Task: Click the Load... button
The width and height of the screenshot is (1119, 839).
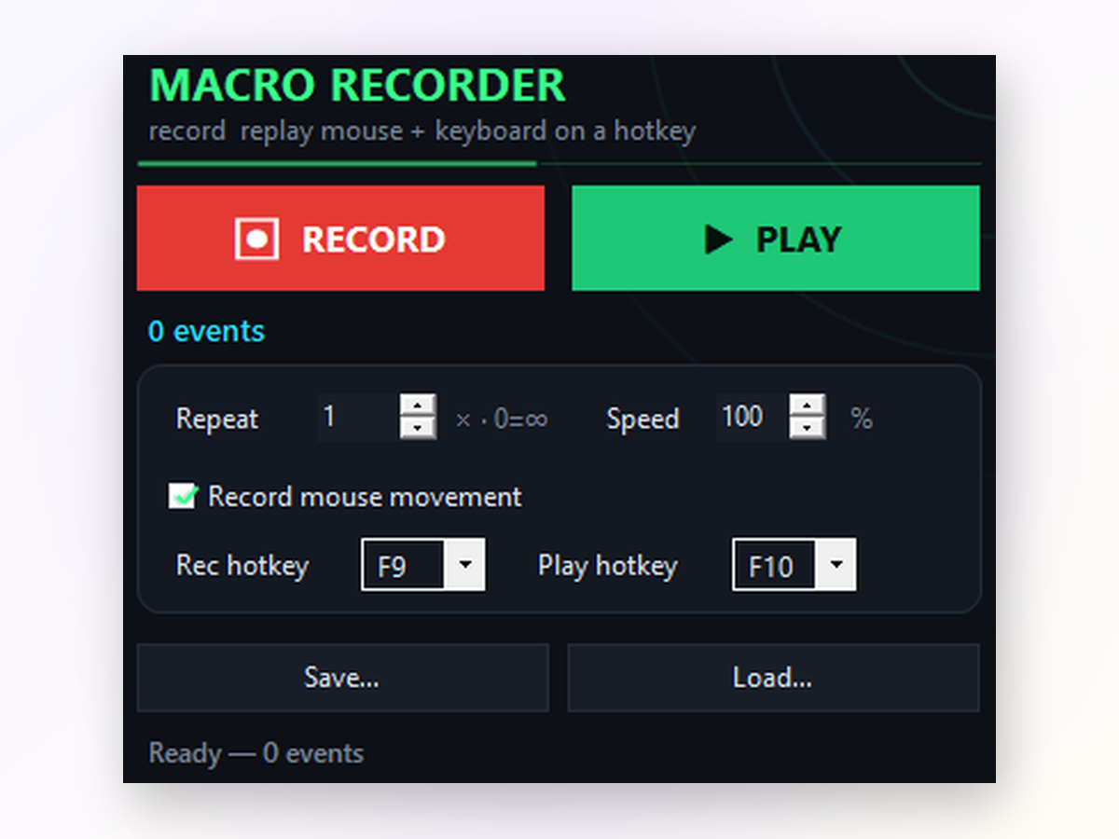Action: point(773,678)
